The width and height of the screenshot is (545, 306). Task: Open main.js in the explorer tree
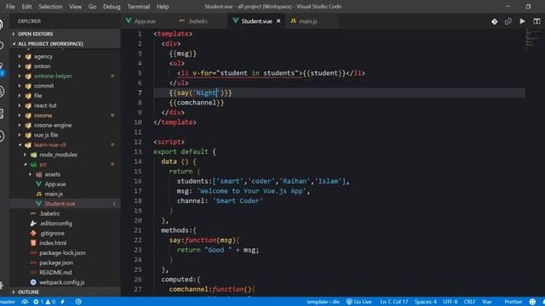54,194
